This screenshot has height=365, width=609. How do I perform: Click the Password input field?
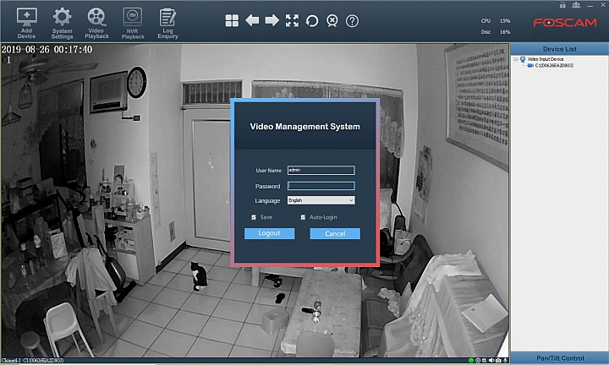pos(321,186)
